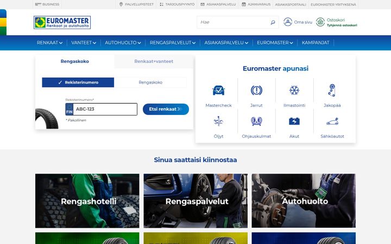Open the Rengashotelli image card

(87, 201)
